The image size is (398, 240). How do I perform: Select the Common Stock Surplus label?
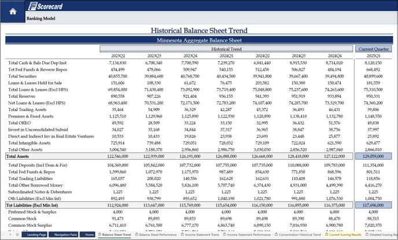[x=30, y=226]
